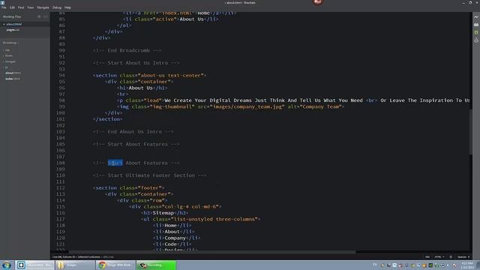Open about.html in project tree
The image size is (480, 270).
coord(13,73)
